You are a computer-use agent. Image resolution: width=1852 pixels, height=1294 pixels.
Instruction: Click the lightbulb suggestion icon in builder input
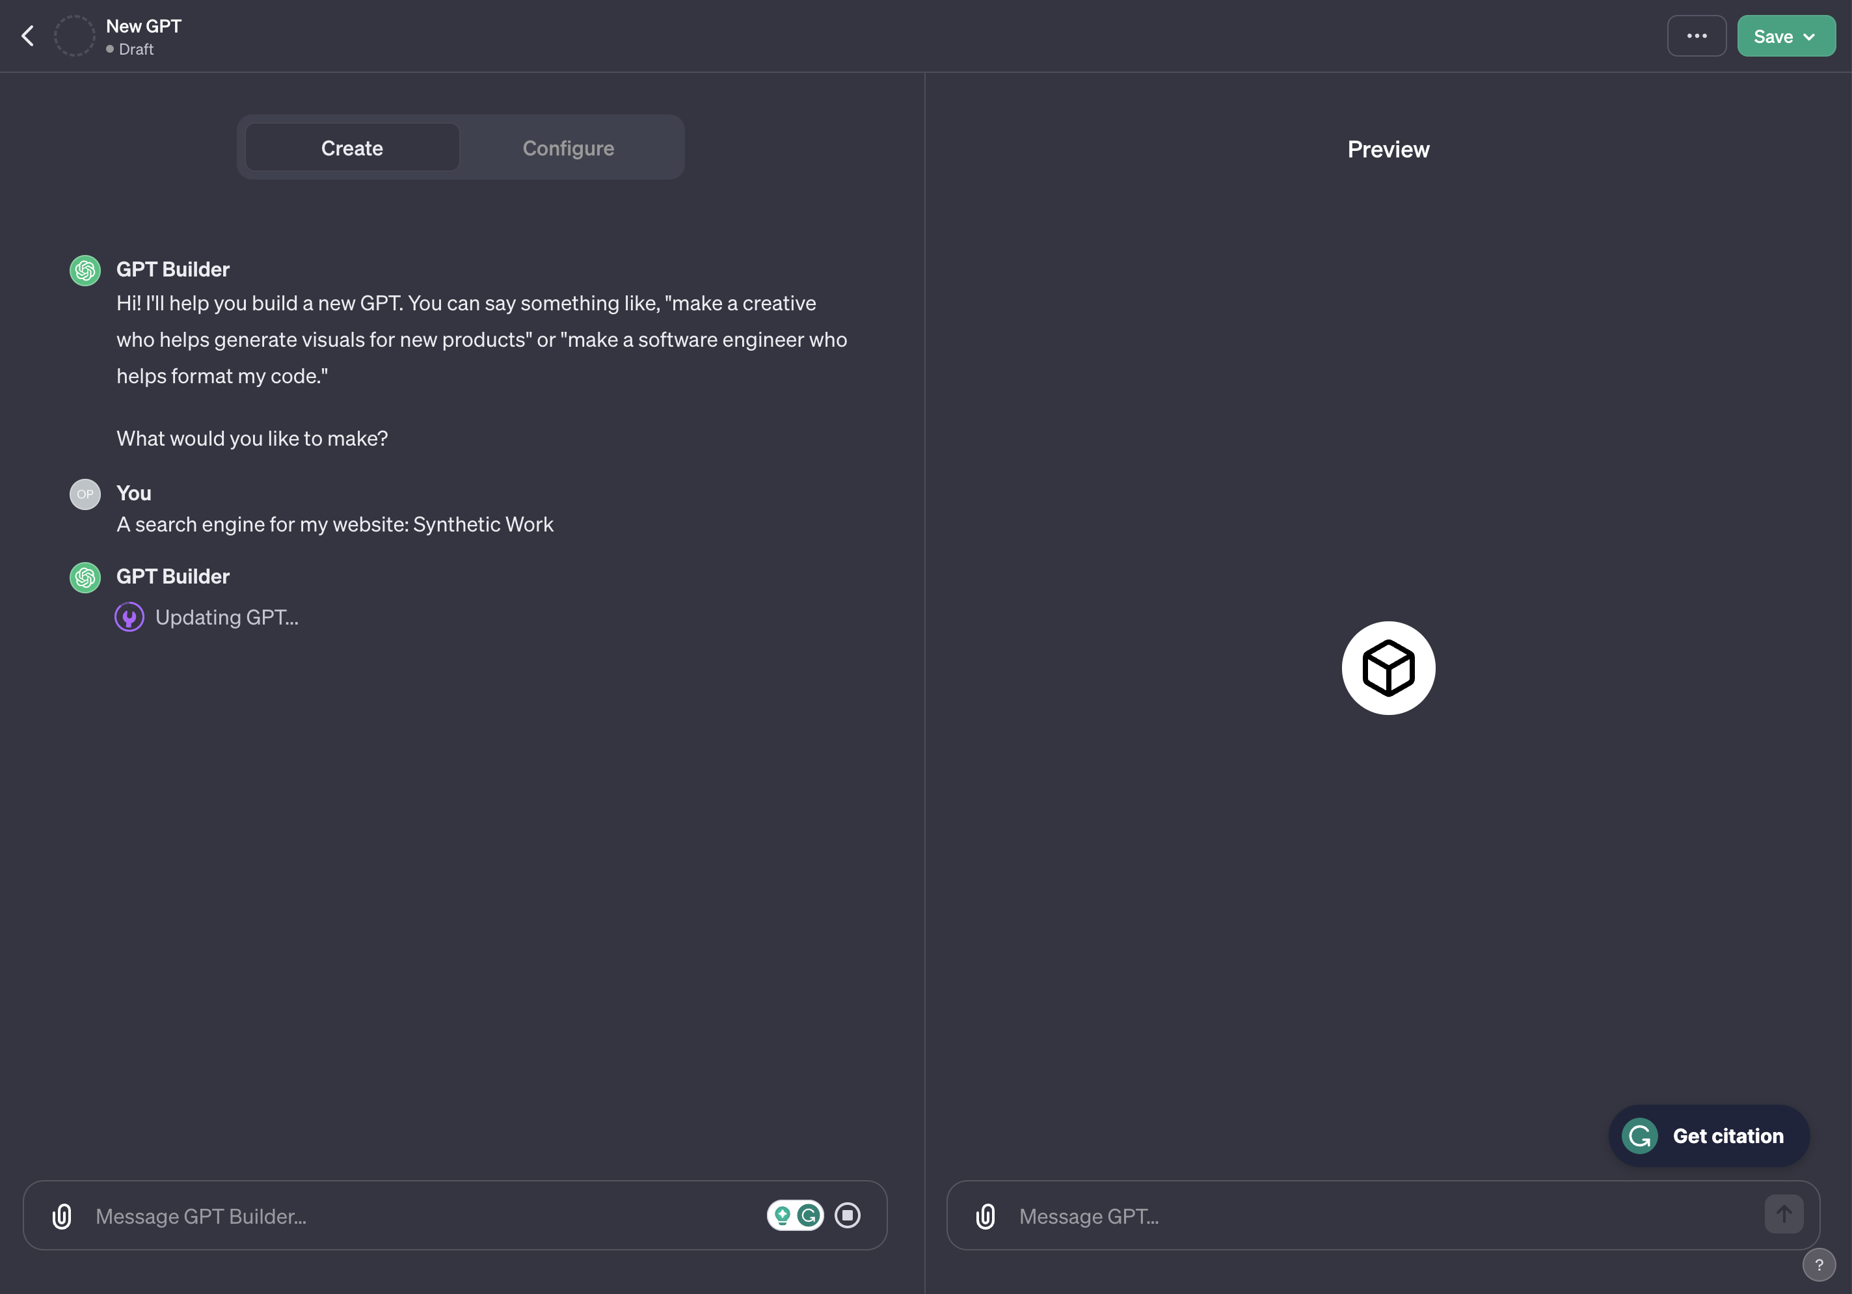[x=782, y=1215]
